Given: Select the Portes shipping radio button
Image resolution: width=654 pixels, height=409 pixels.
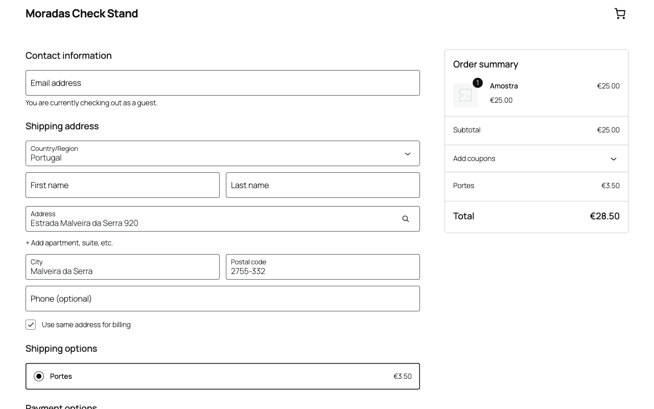Looking at the screenshot, I should (x=39, y=376).
